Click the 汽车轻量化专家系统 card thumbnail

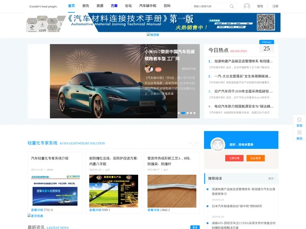55,191
